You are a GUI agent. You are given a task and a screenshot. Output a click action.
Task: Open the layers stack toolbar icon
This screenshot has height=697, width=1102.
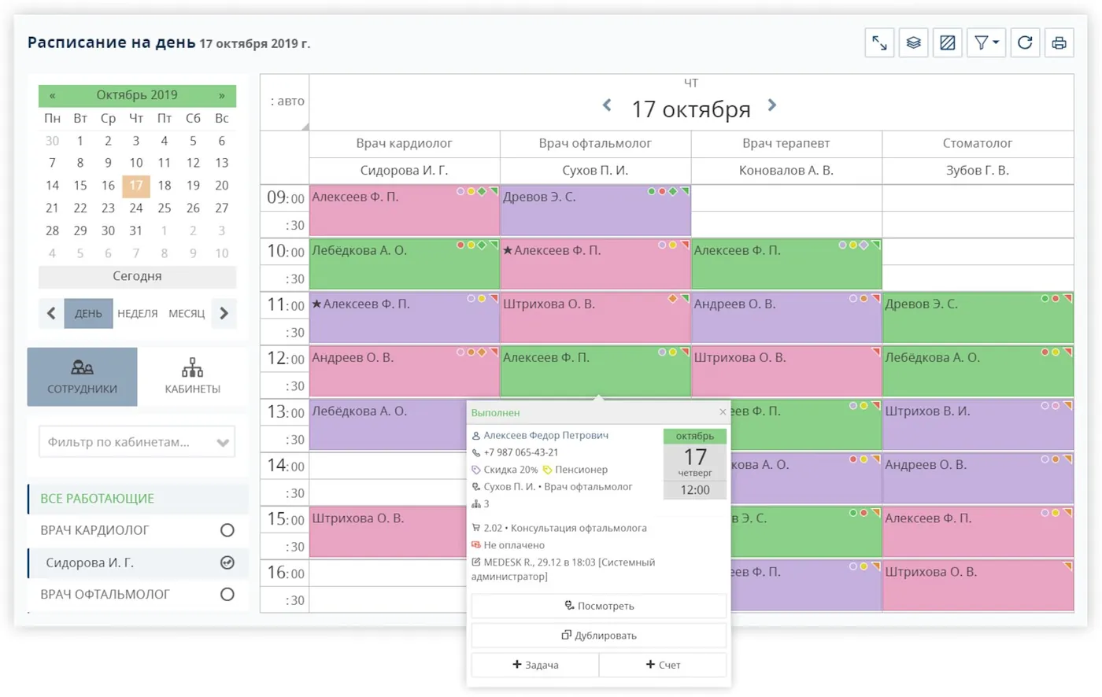pos(913,43)
